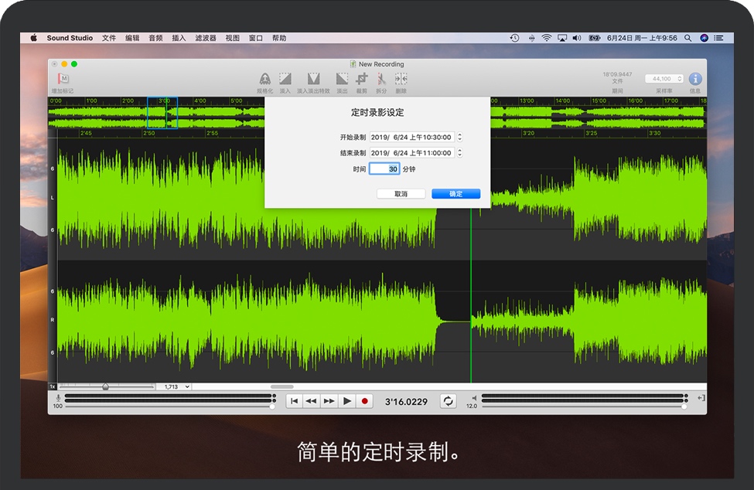Open the 滤波器 menu in menu bar
Screen dimensions: 754x490
(205, 38)
